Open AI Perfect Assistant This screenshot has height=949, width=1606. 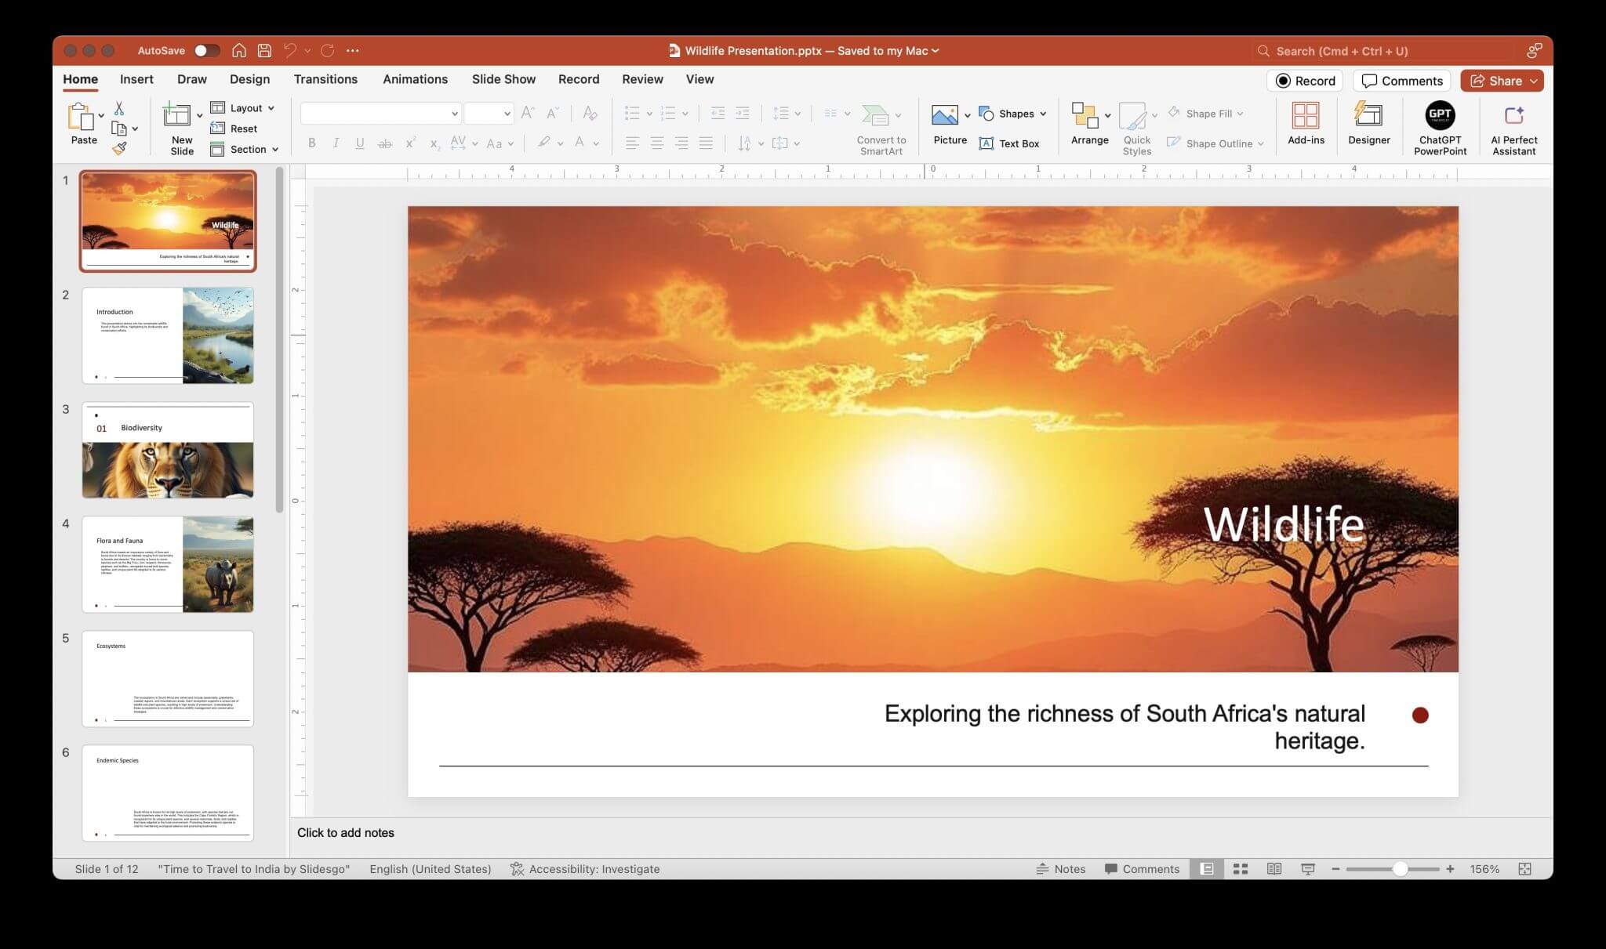1513,127
